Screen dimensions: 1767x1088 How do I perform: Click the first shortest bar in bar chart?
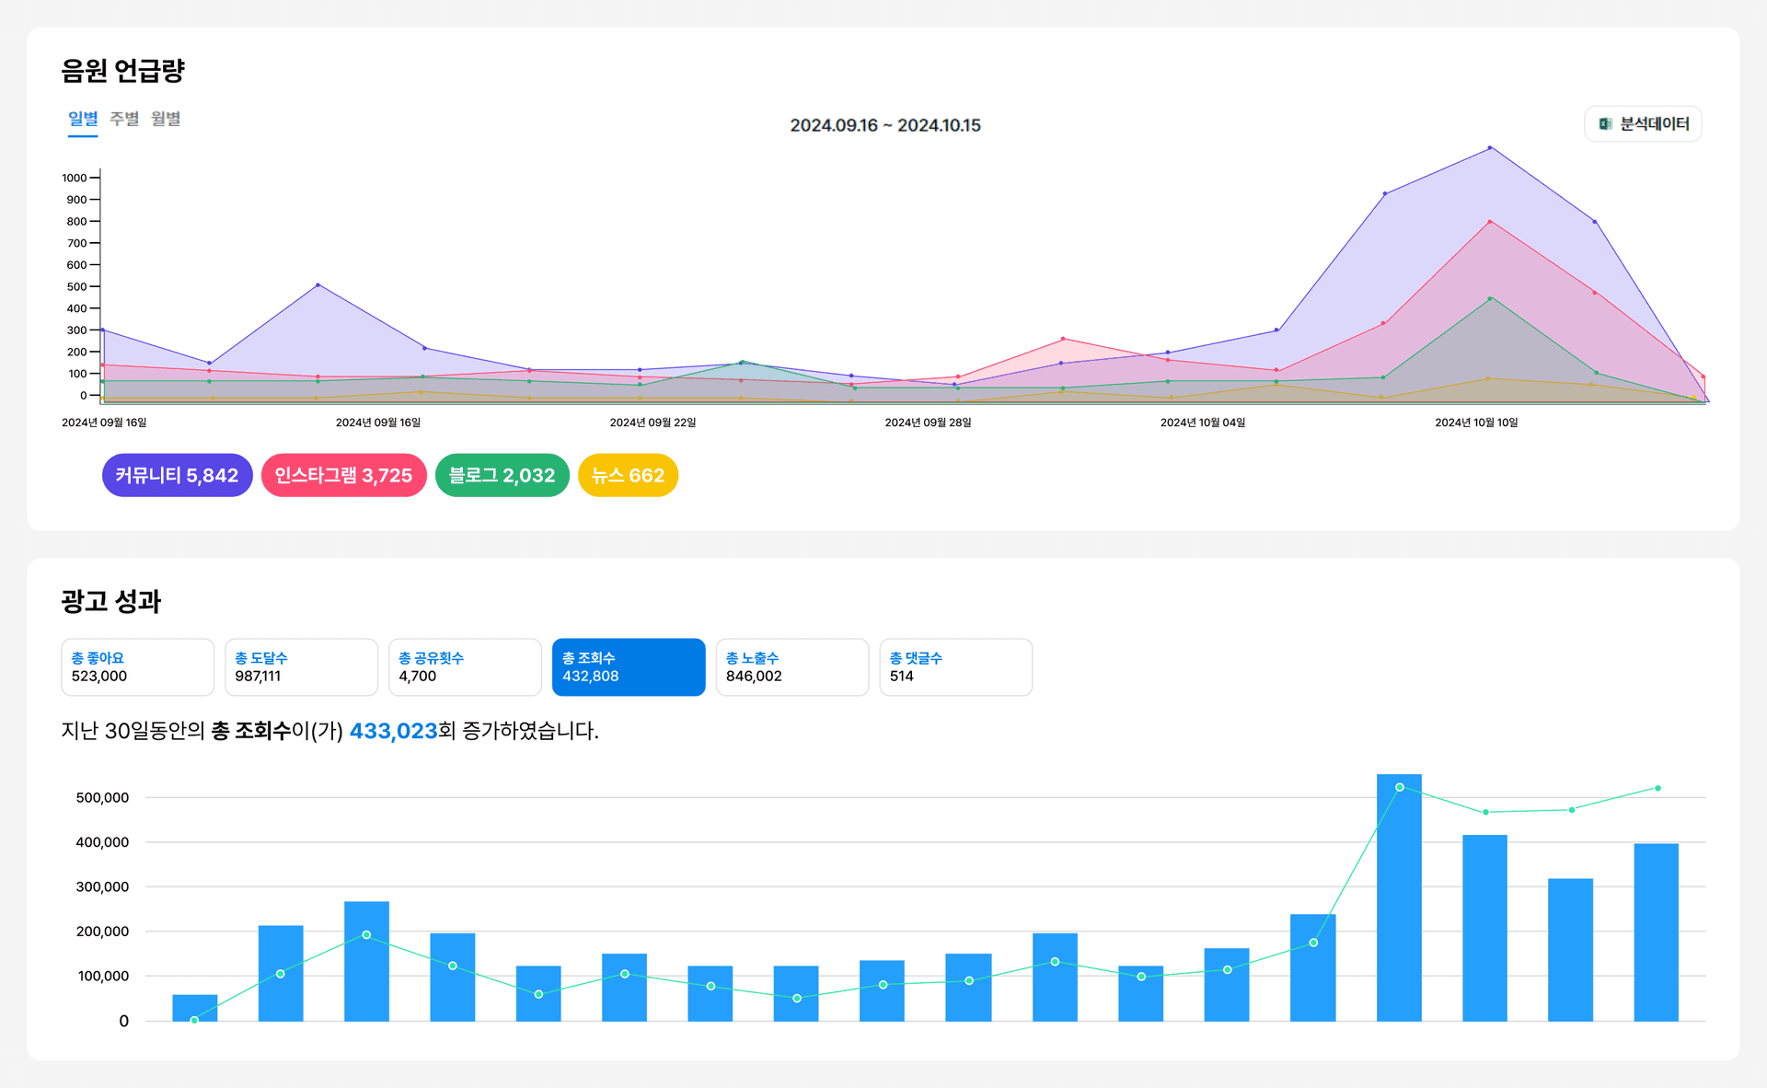195,1008
